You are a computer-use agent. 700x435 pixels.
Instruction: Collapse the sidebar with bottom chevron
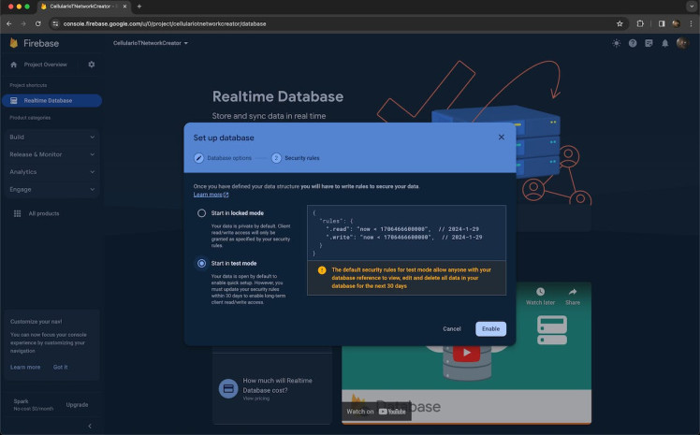pyautogui.click(x=90, y=426)
